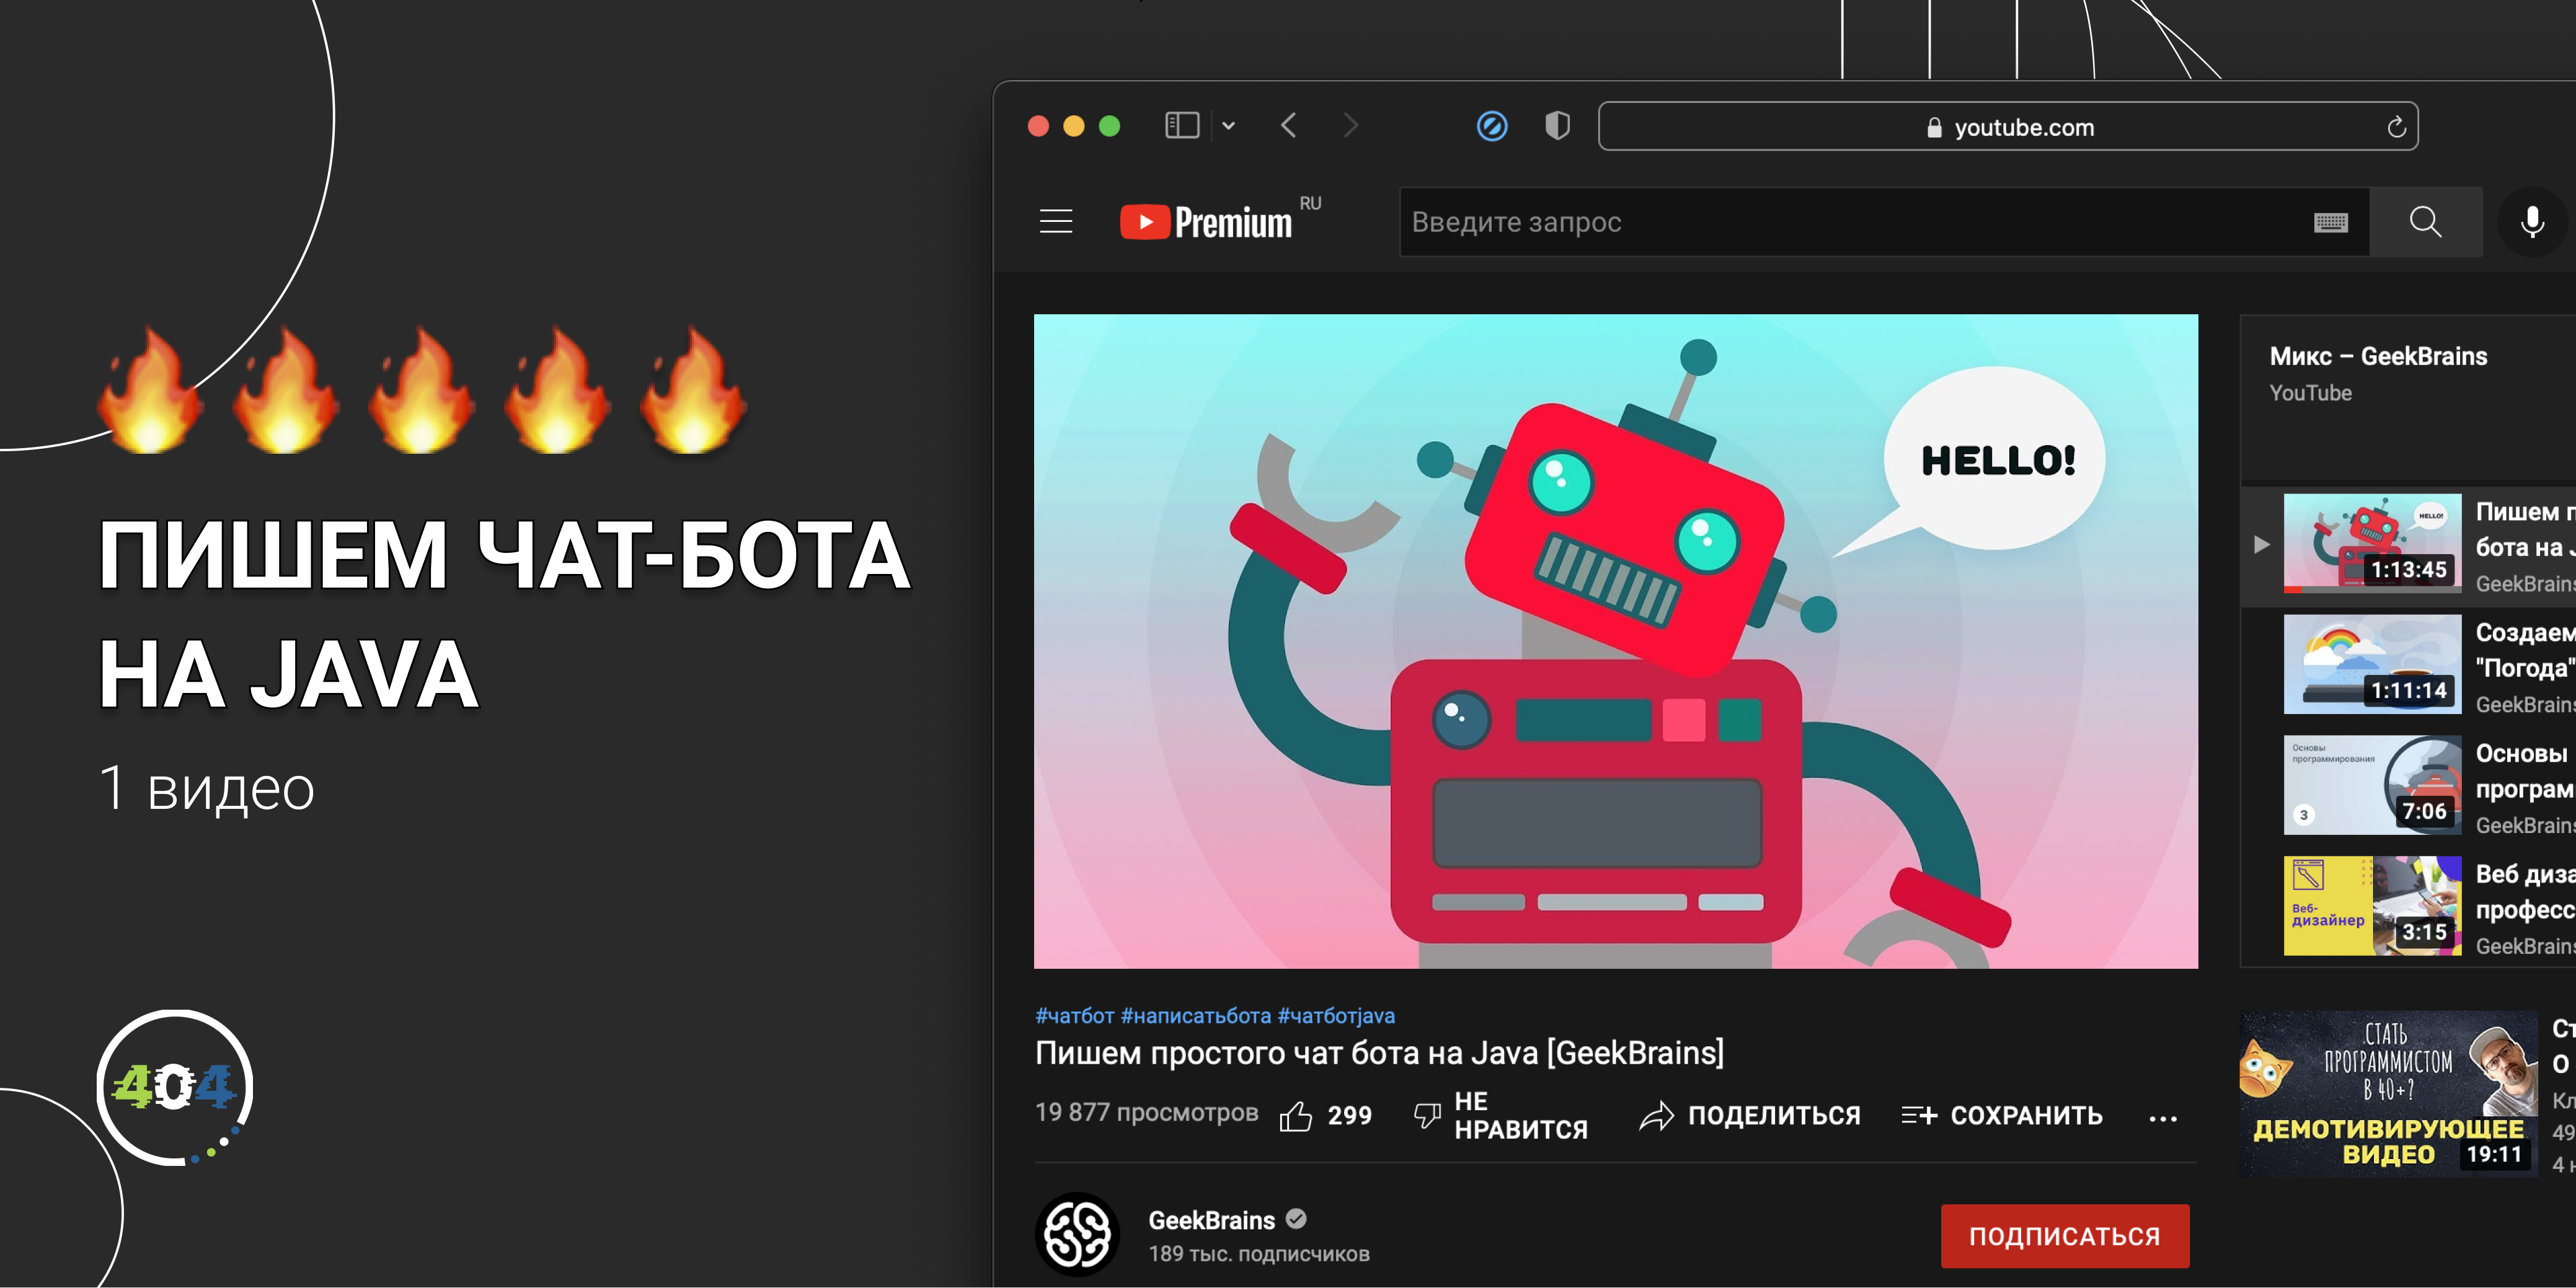Open the #чатботjava hashtag link
Viewport: 2576px width, 1288px height.
tap(1336, 1016)
